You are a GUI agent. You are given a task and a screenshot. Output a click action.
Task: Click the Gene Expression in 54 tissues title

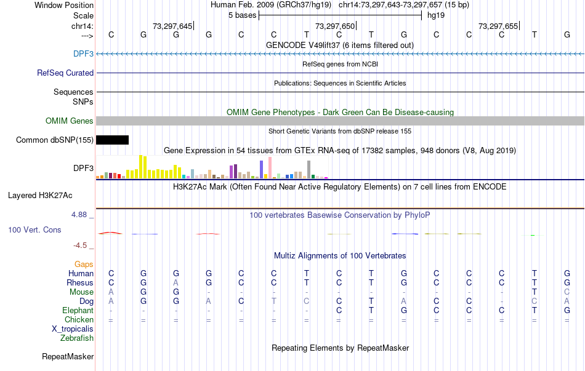340,150
